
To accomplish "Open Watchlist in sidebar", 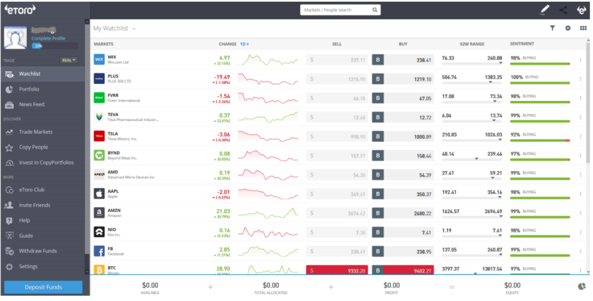I will 43,74.
